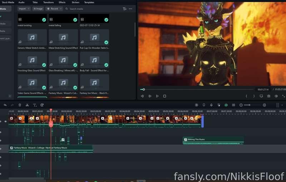Select Body Fall Sound Effect item

[94, 60]
